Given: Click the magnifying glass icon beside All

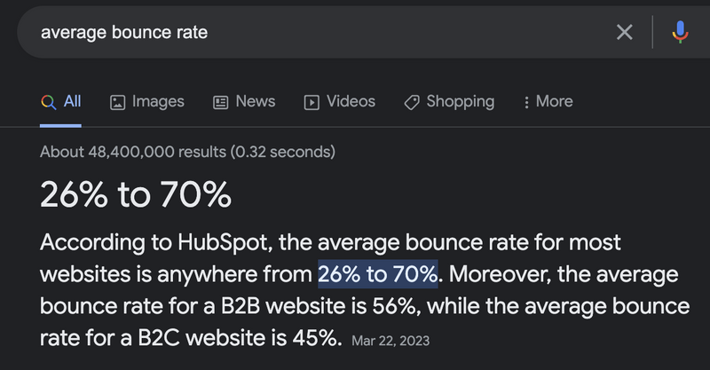Looking at the screenshot, I should [49, 102].
